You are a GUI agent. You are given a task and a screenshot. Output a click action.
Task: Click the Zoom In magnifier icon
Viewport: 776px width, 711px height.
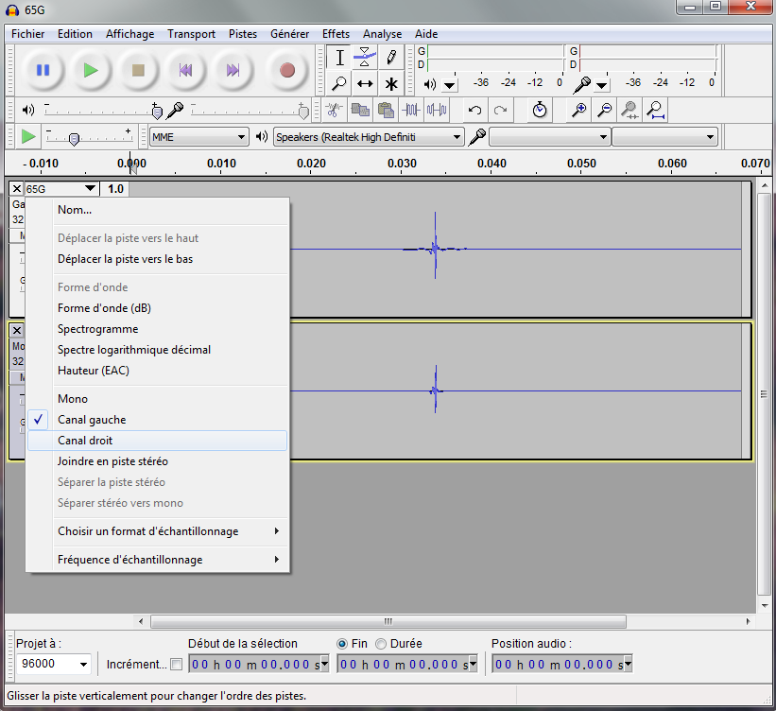click(578, 110)
